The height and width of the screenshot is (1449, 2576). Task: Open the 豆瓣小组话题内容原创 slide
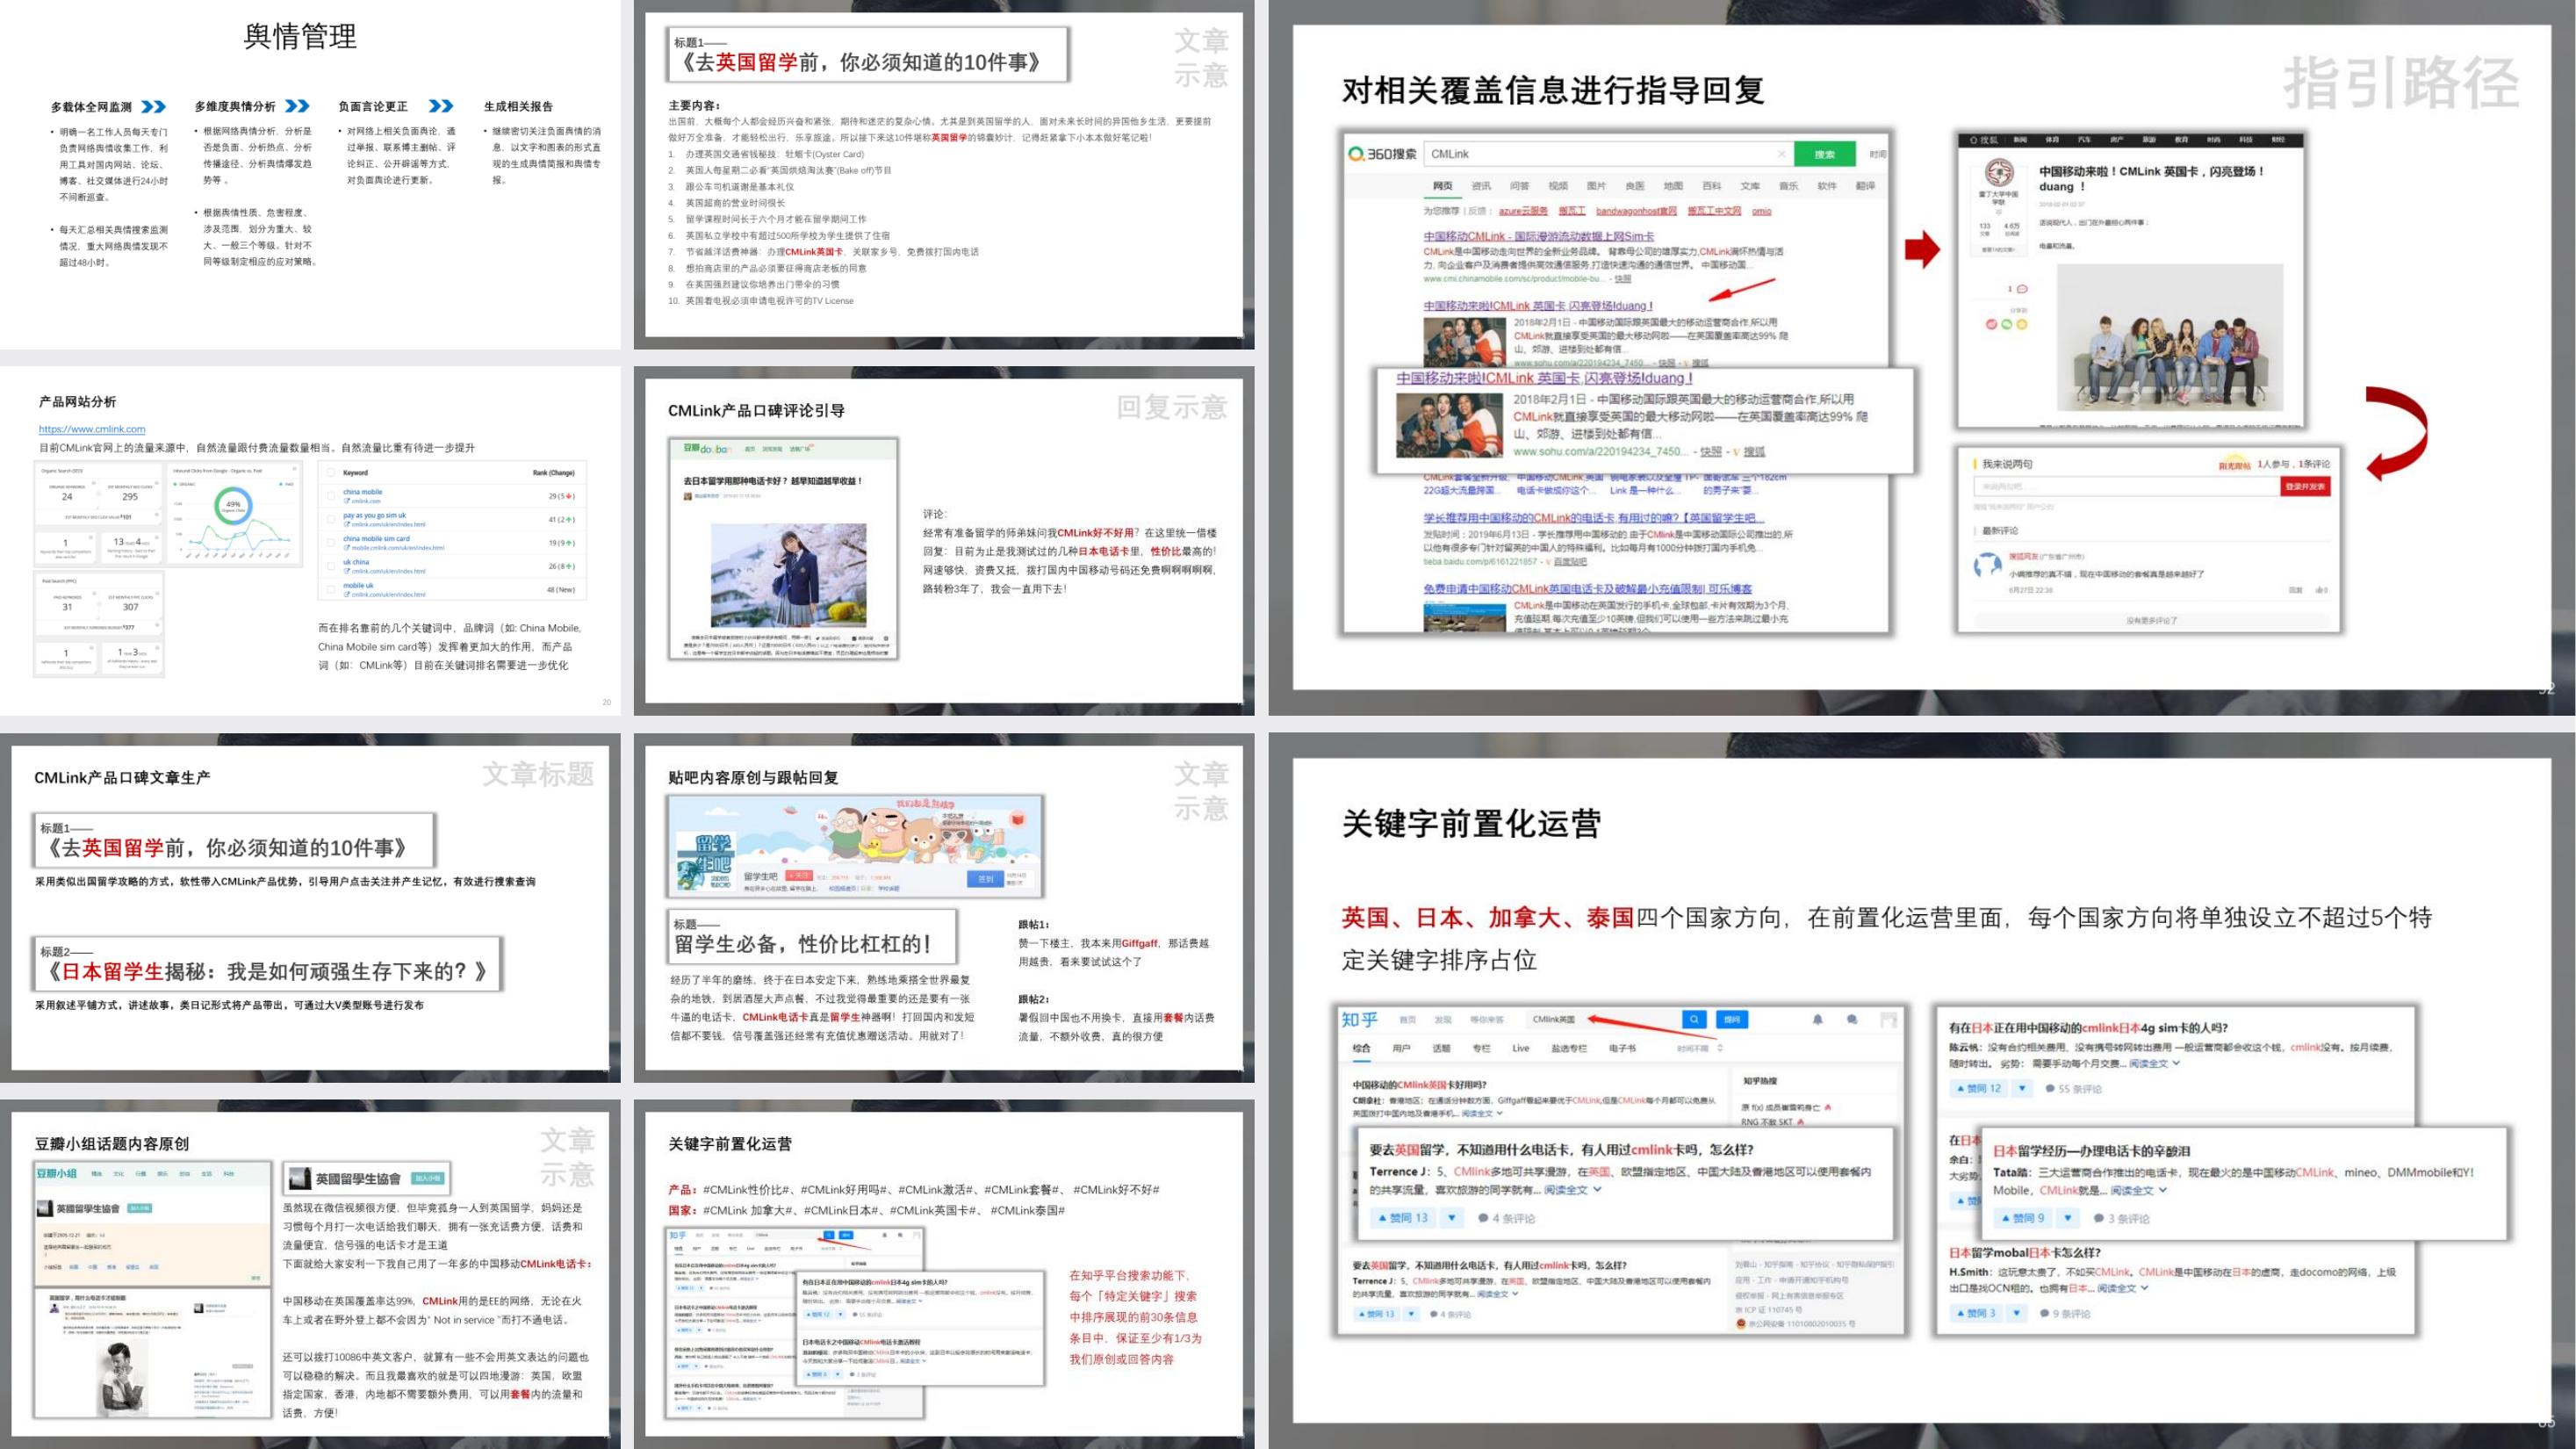(310, 1274)
